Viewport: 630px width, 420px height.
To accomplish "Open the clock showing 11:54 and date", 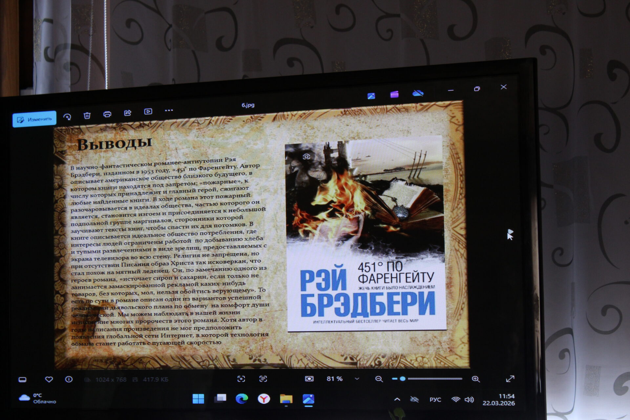I will [x=499, y=400].
